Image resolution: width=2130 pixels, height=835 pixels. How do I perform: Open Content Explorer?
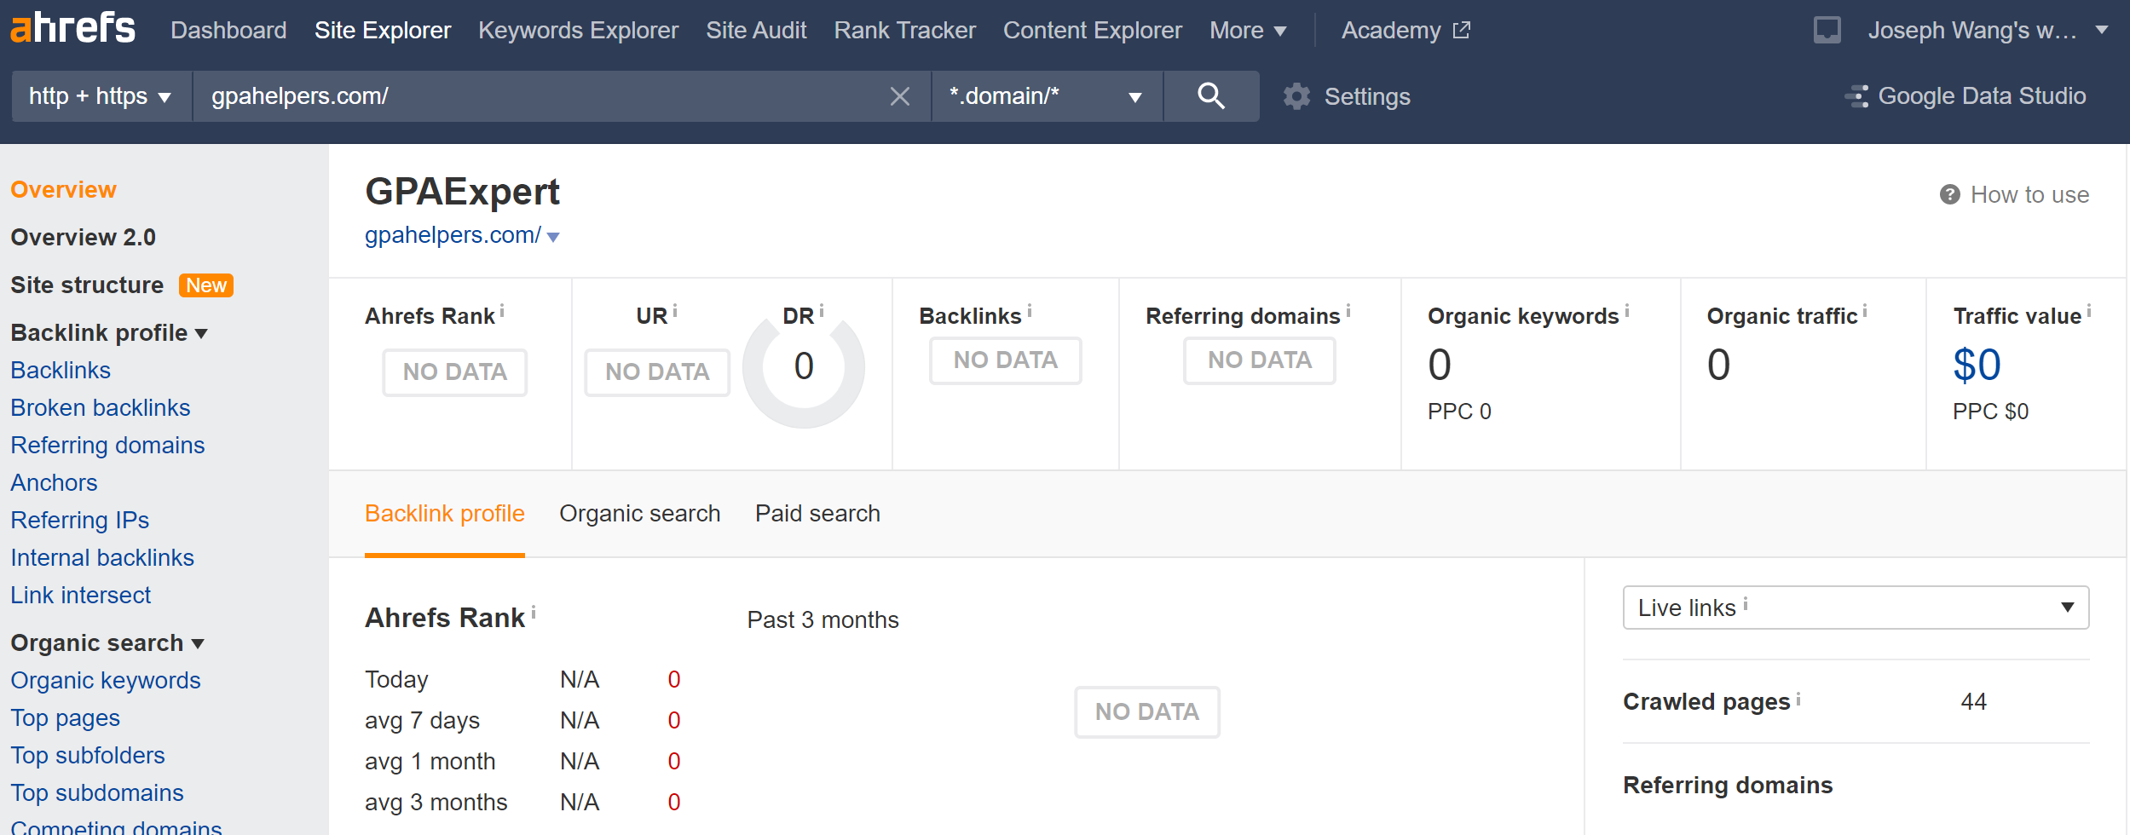pyautogui.click(x=1092, y=30)
